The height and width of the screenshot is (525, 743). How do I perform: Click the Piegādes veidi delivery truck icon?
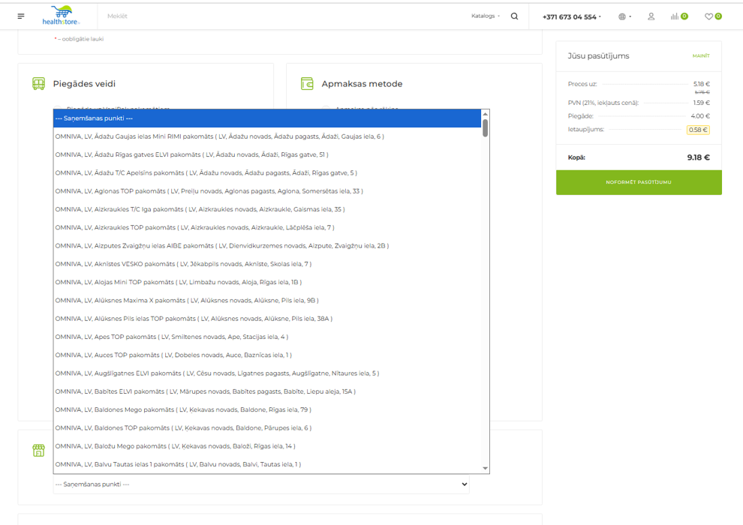click(38, 84)
